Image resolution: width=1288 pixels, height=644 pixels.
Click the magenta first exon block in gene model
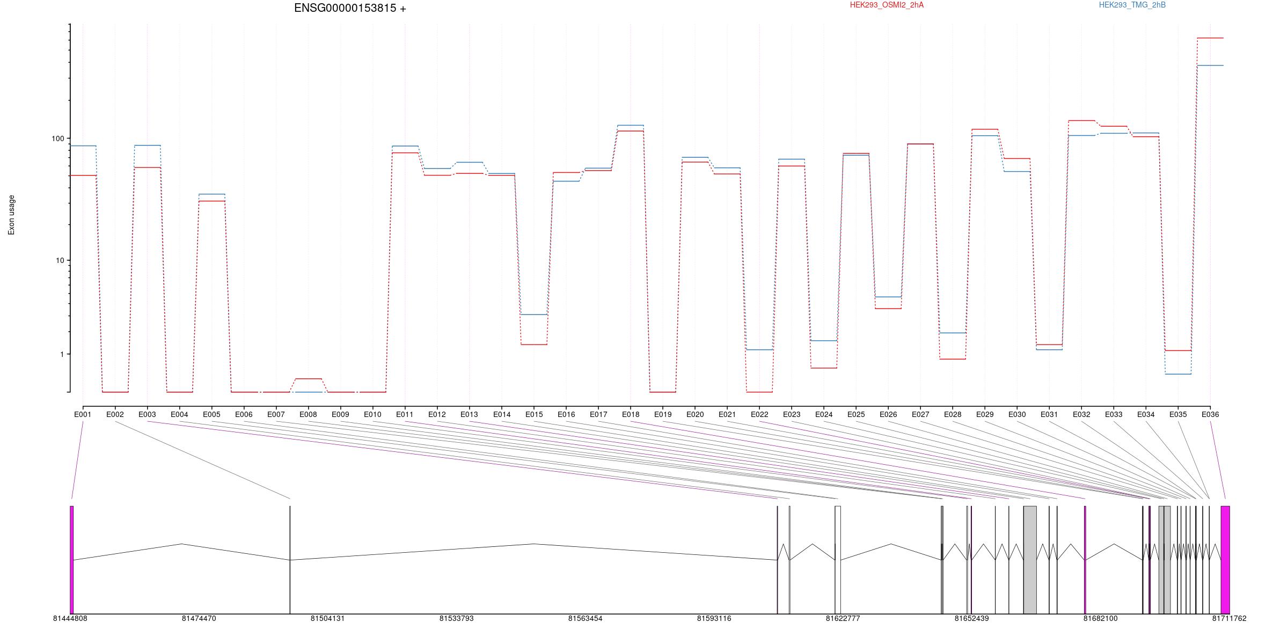[71, 560]
